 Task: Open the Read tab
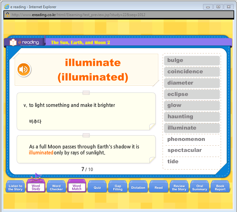pyautogui.click(x=159, y=187)
